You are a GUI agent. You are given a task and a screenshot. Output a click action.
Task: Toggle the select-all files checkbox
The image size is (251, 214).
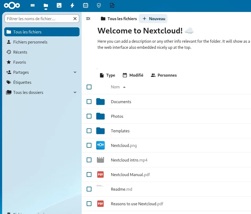click(x=89, y=87)
